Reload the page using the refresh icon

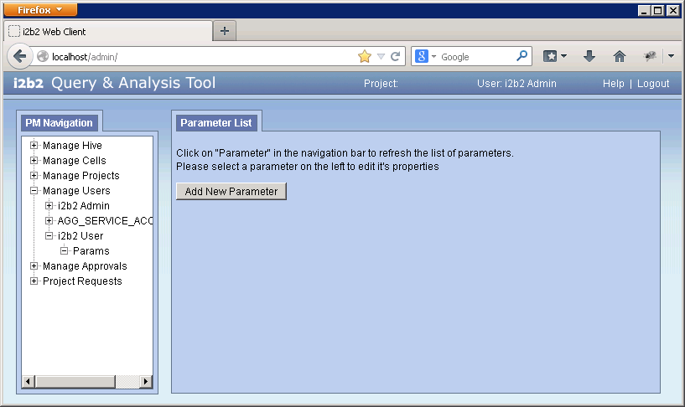[396, 57]
